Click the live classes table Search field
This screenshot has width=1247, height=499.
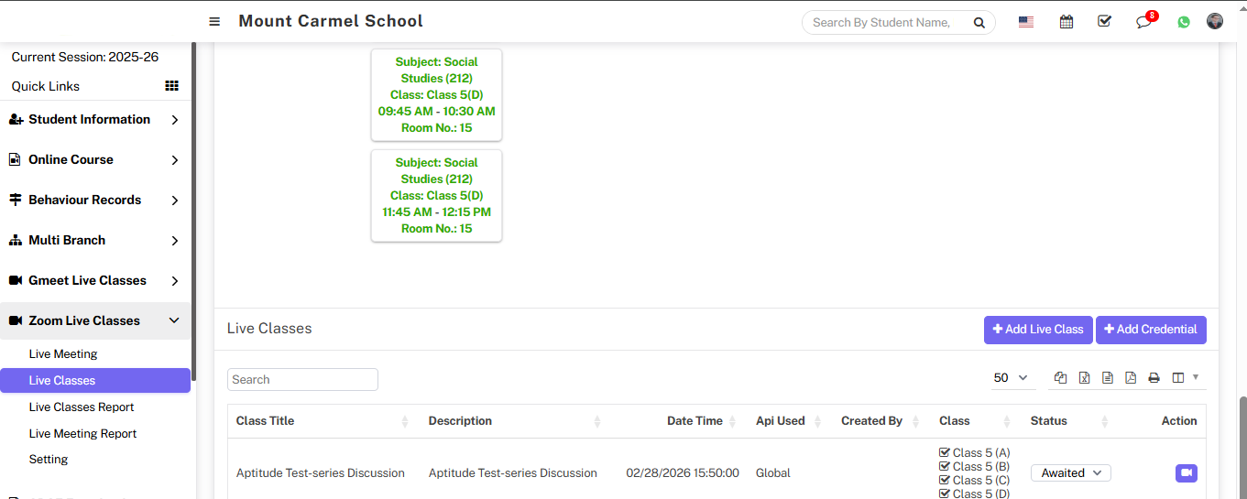coord(302,379)
